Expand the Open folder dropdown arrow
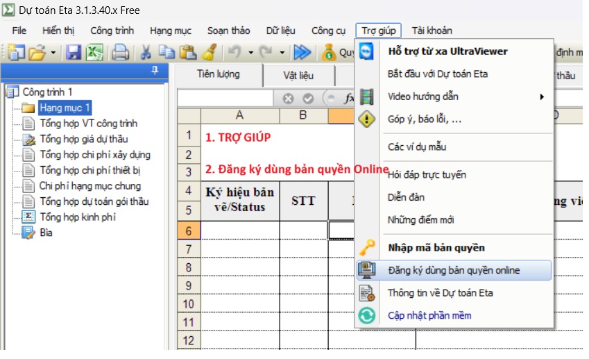Screen dimensions: 589x359 [x=53, y=53]
